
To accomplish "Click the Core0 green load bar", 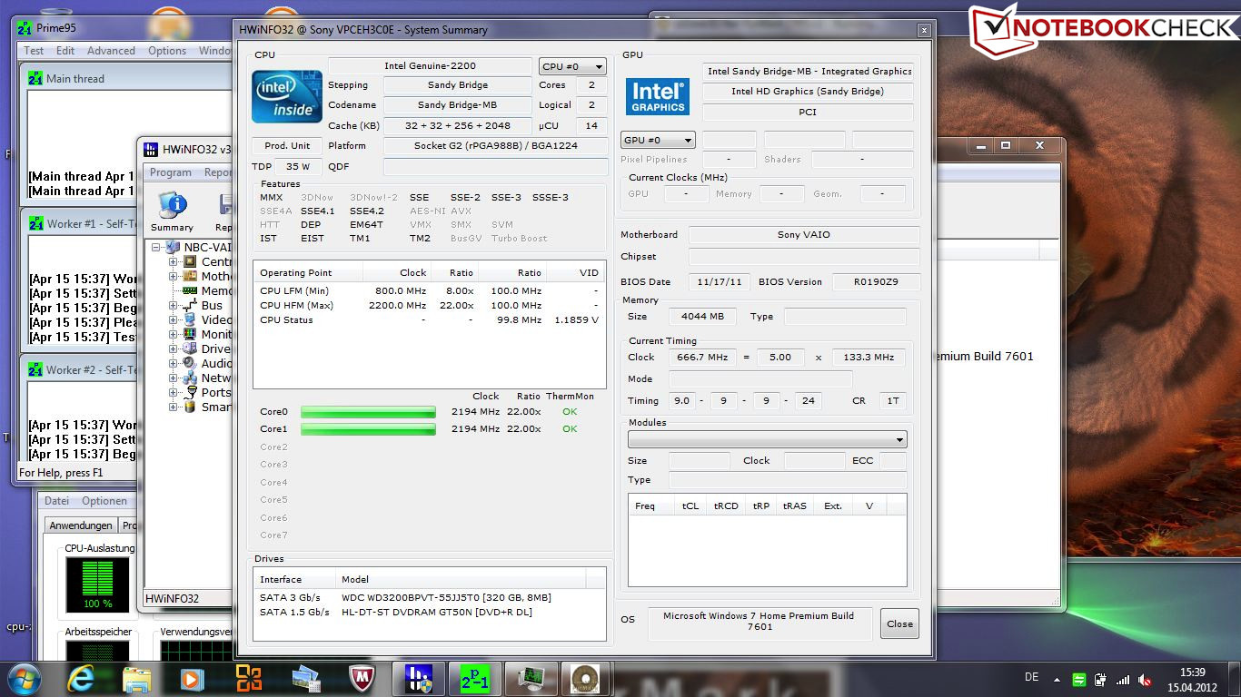I will click(368, 412).
